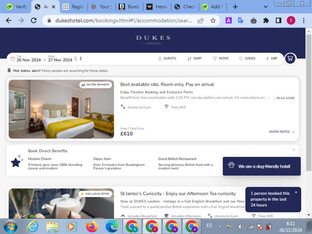Click the ES language indicator
The image size is (312, 234).
coord(209,225)
